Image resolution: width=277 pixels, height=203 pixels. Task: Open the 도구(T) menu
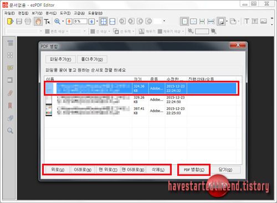tap(65, 13)
